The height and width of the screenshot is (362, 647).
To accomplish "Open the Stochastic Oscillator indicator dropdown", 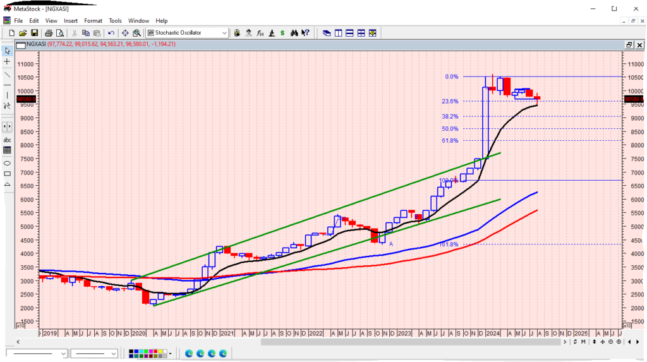I will [x=224, y=33].
